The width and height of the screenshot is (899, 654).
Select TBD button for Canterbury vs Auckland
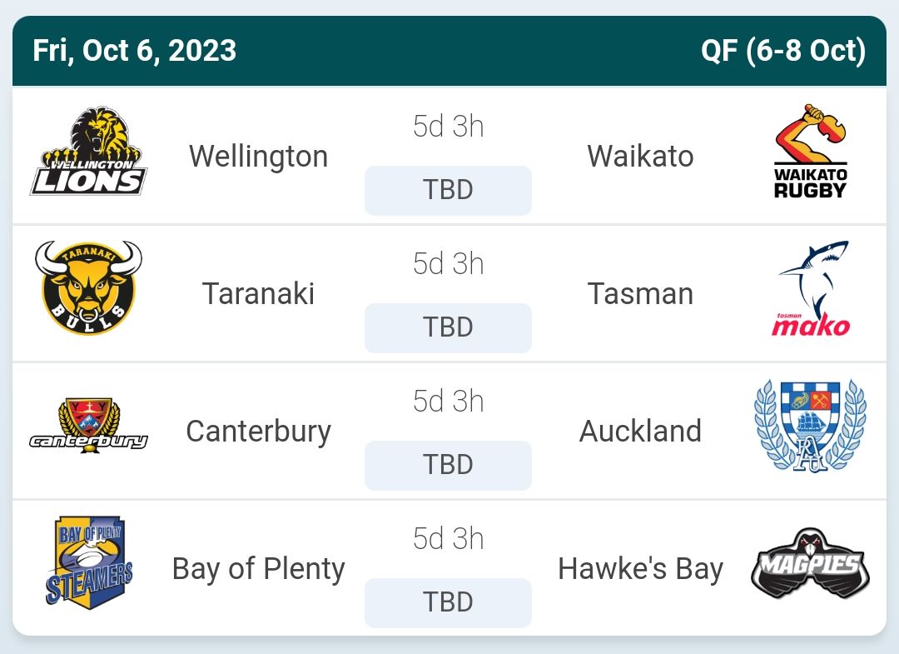(448, 465)
